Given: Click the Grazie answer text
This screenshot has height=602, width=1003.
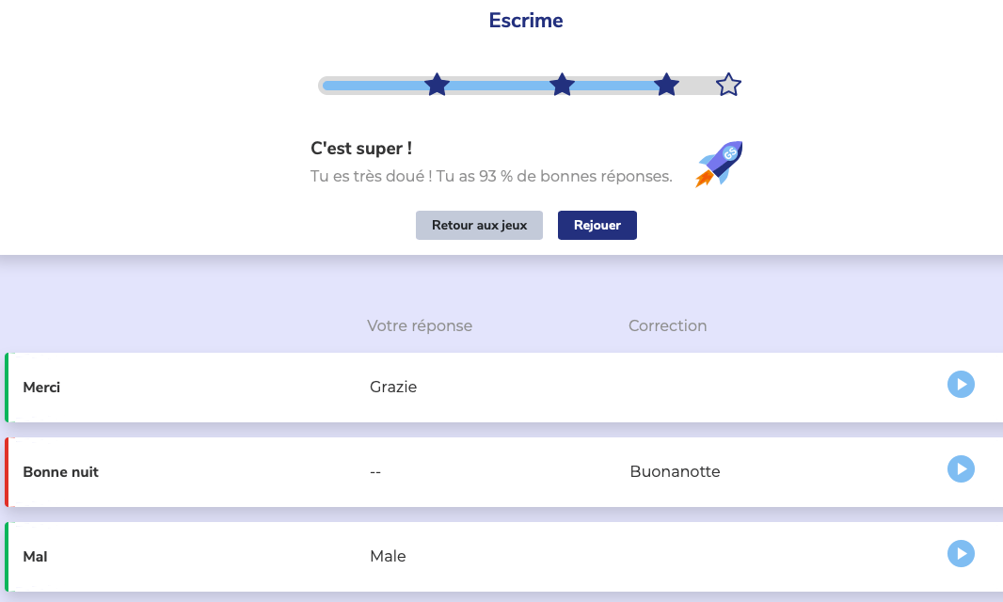Looking at the screenshot, I should (x=393, y=388).
